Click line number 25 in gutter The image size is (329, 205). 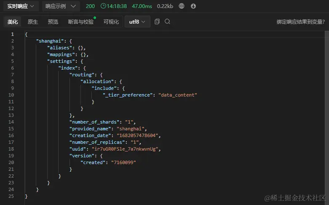11,196
